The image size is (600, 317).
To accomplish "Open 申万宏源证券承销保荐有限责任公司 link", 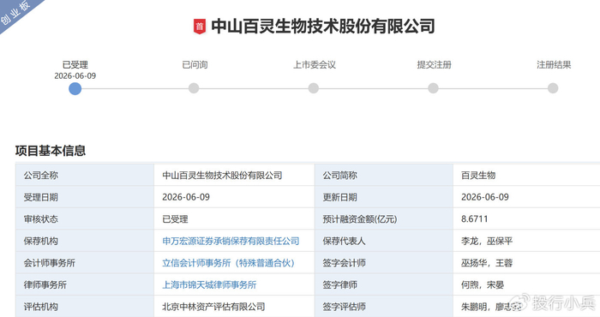I will pyautogui.click(x=231, y=241).
